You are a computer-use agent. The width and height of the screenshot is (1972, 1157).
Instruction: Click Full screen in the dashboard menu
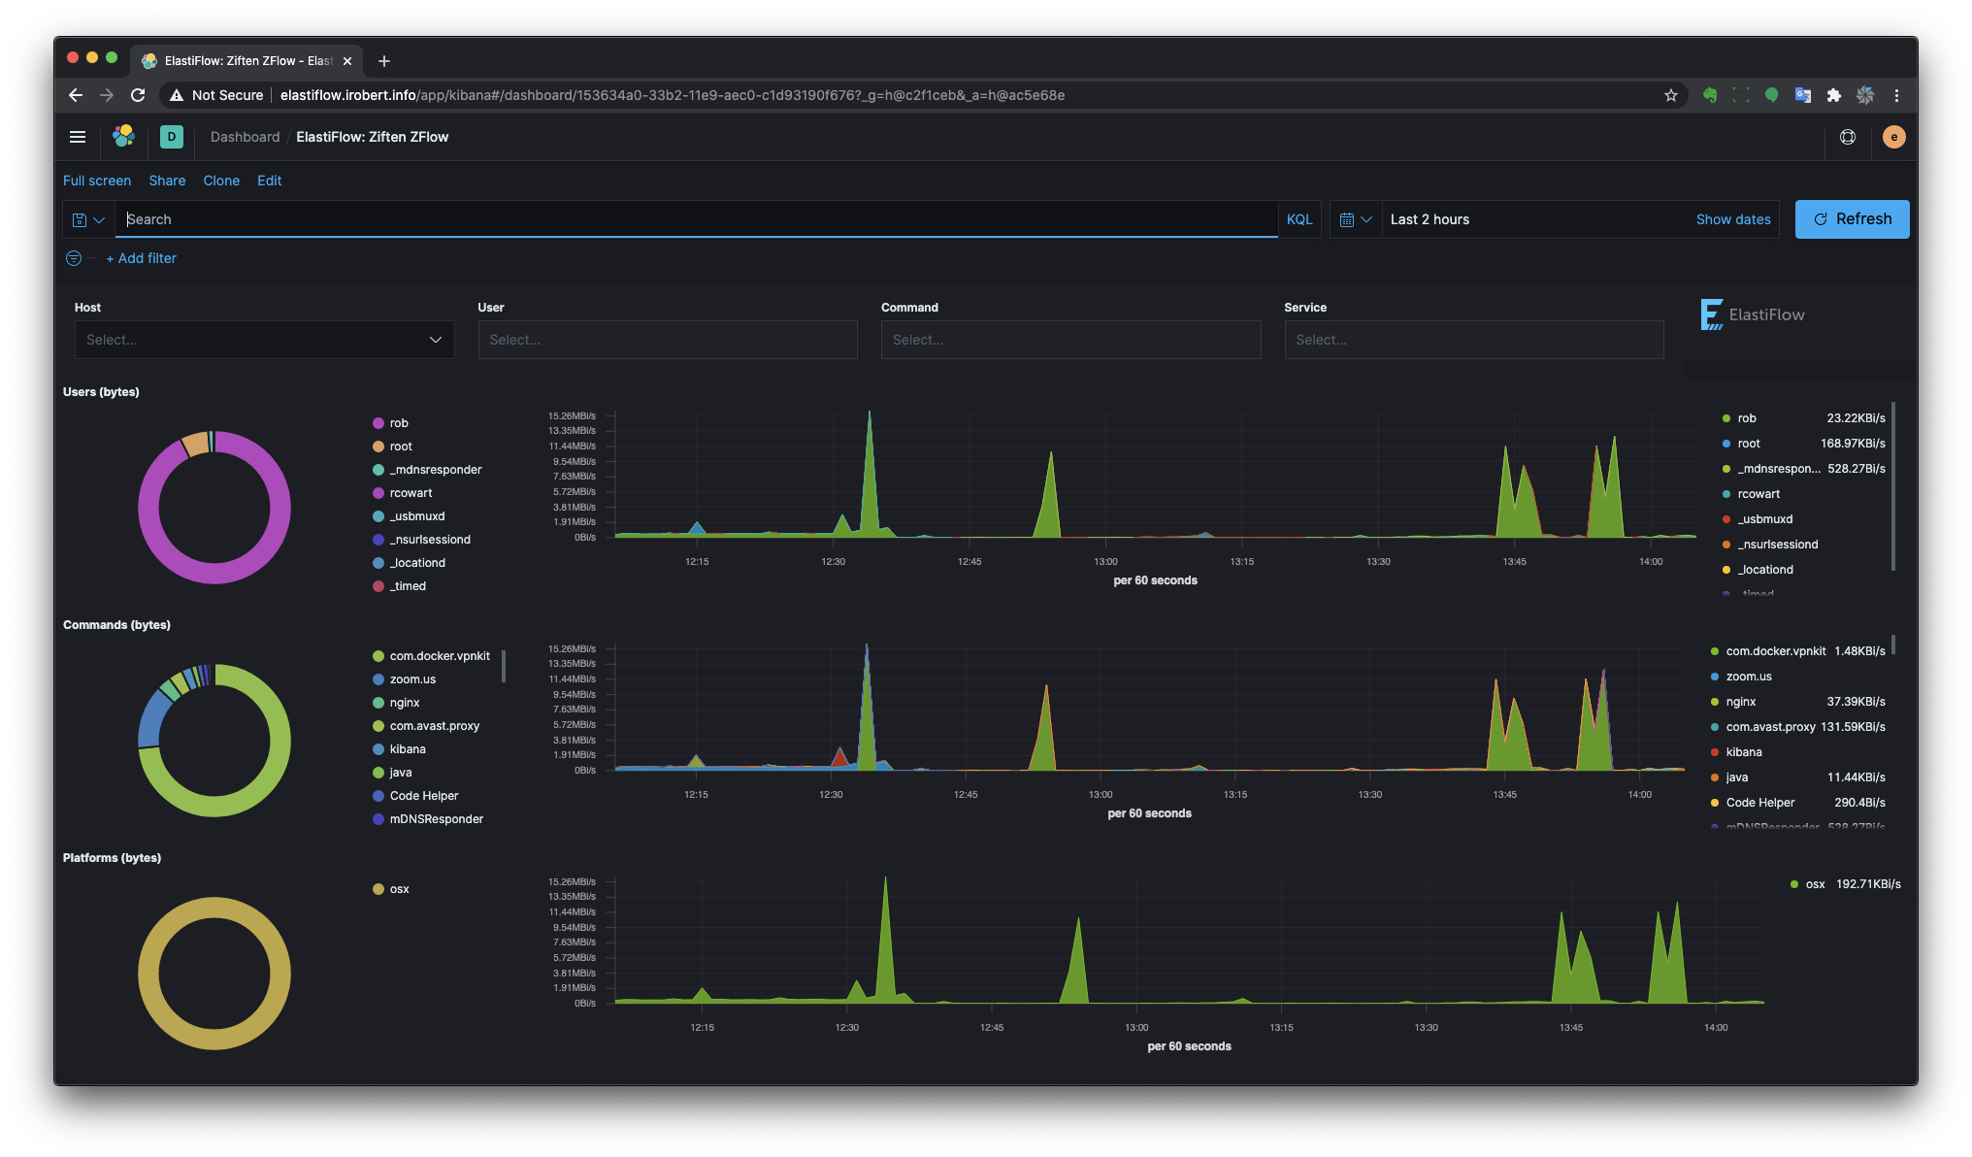tap(97, 181)
